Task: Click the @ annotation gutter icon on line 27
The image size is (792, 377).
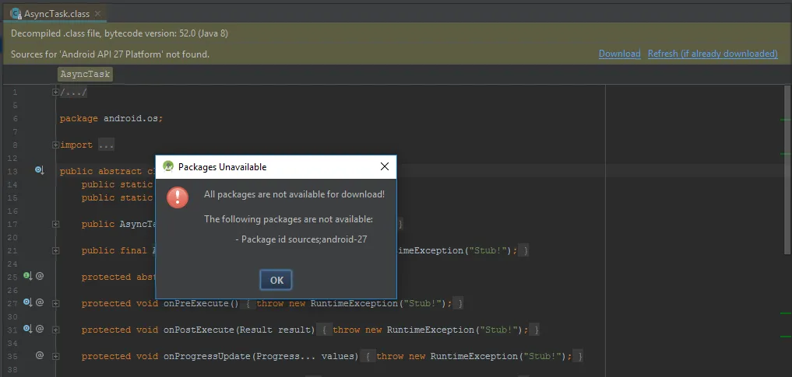Action: [x=40, y=302]
